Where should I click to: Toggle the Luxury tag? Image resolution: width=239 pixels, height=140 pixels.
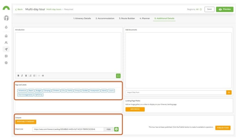point(111,91)
